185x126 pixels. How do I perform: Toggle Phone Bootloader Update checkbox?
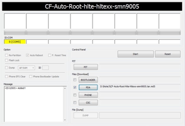click(31, 76)
